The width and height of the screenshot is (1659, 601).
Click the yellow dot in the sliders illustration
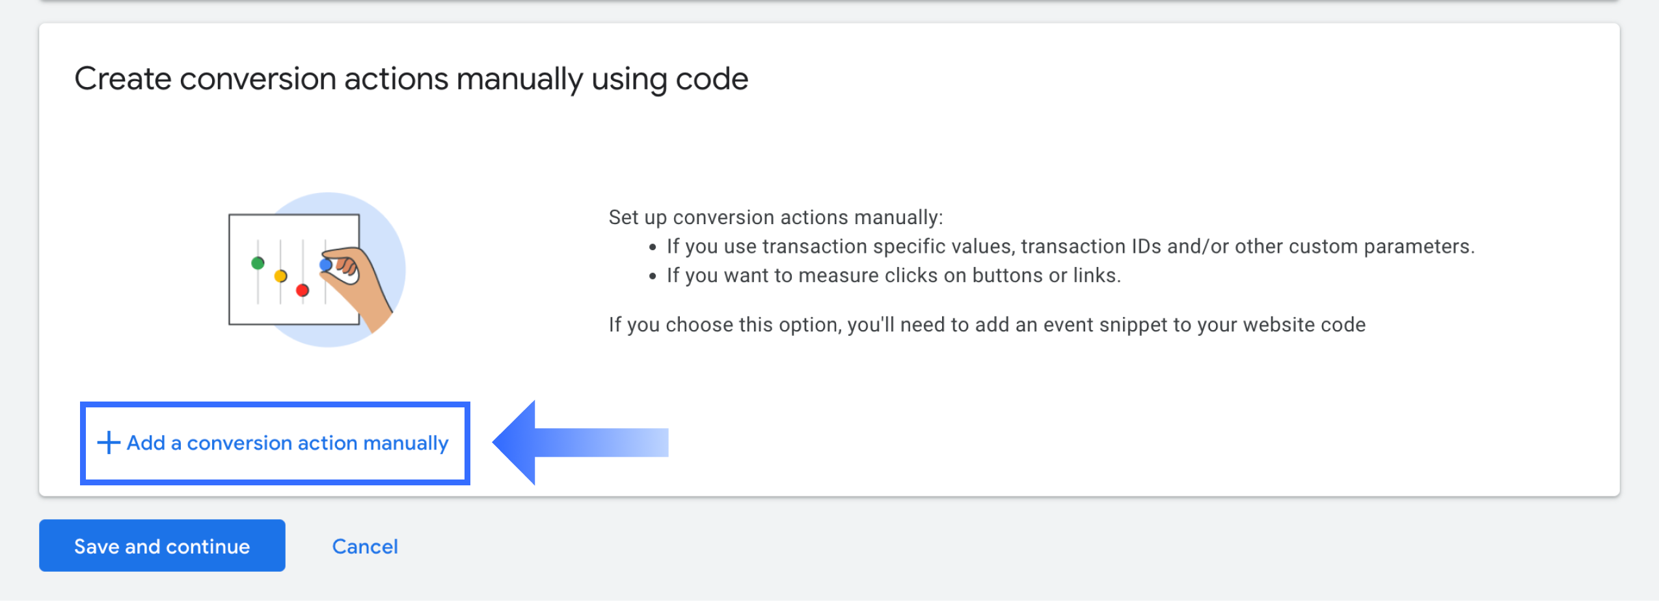tap(280, 276)
